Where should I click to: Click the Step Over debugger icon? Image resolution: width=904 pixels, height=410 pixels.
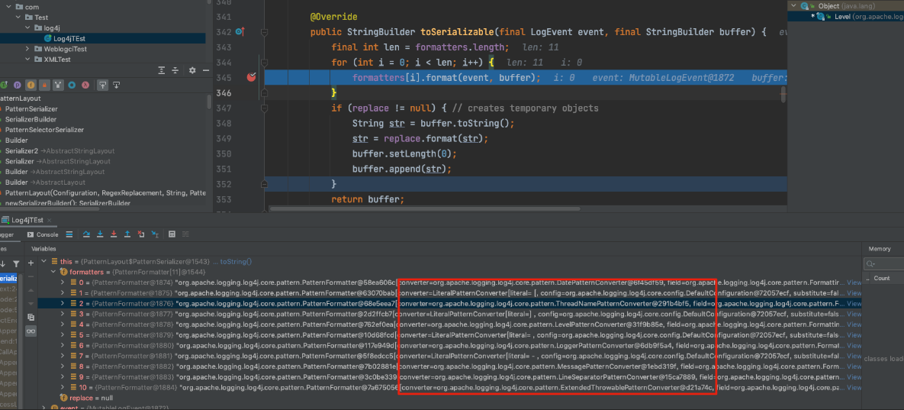pos(86,234)
